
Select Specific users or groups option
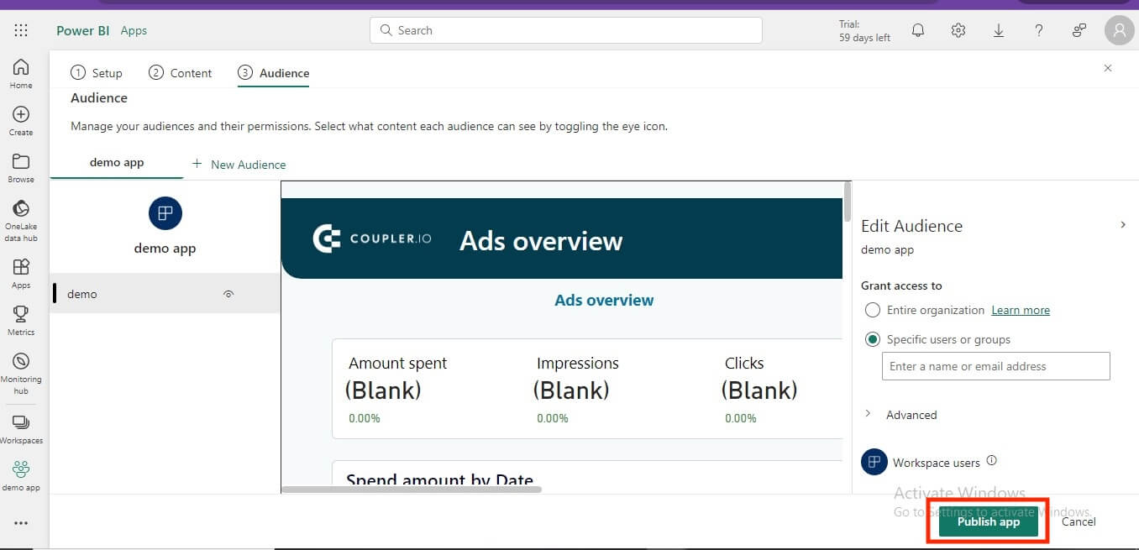[873, 339]
